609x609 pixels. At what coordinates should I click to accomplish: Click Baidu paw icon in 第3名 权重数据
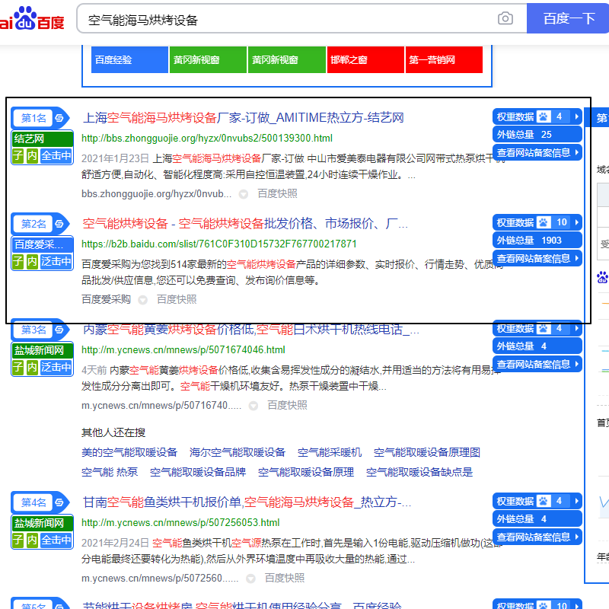point(544,329)
